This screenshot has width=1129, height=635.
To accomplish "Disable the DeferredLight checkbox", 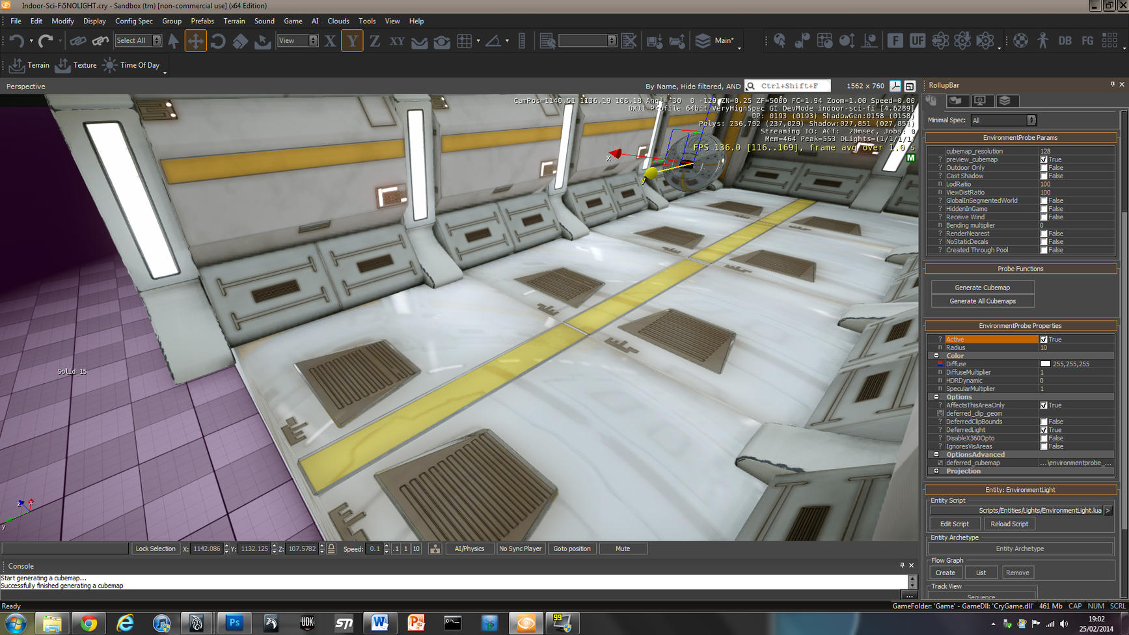I will point(1044,429).
